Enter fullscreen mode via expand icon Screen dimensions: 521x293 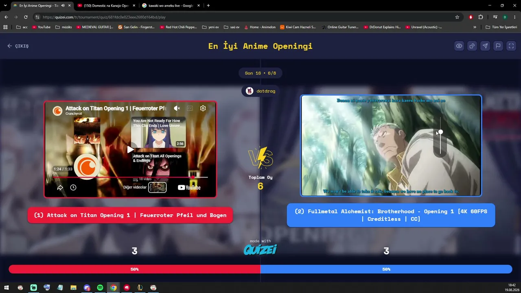click(511, 46)
